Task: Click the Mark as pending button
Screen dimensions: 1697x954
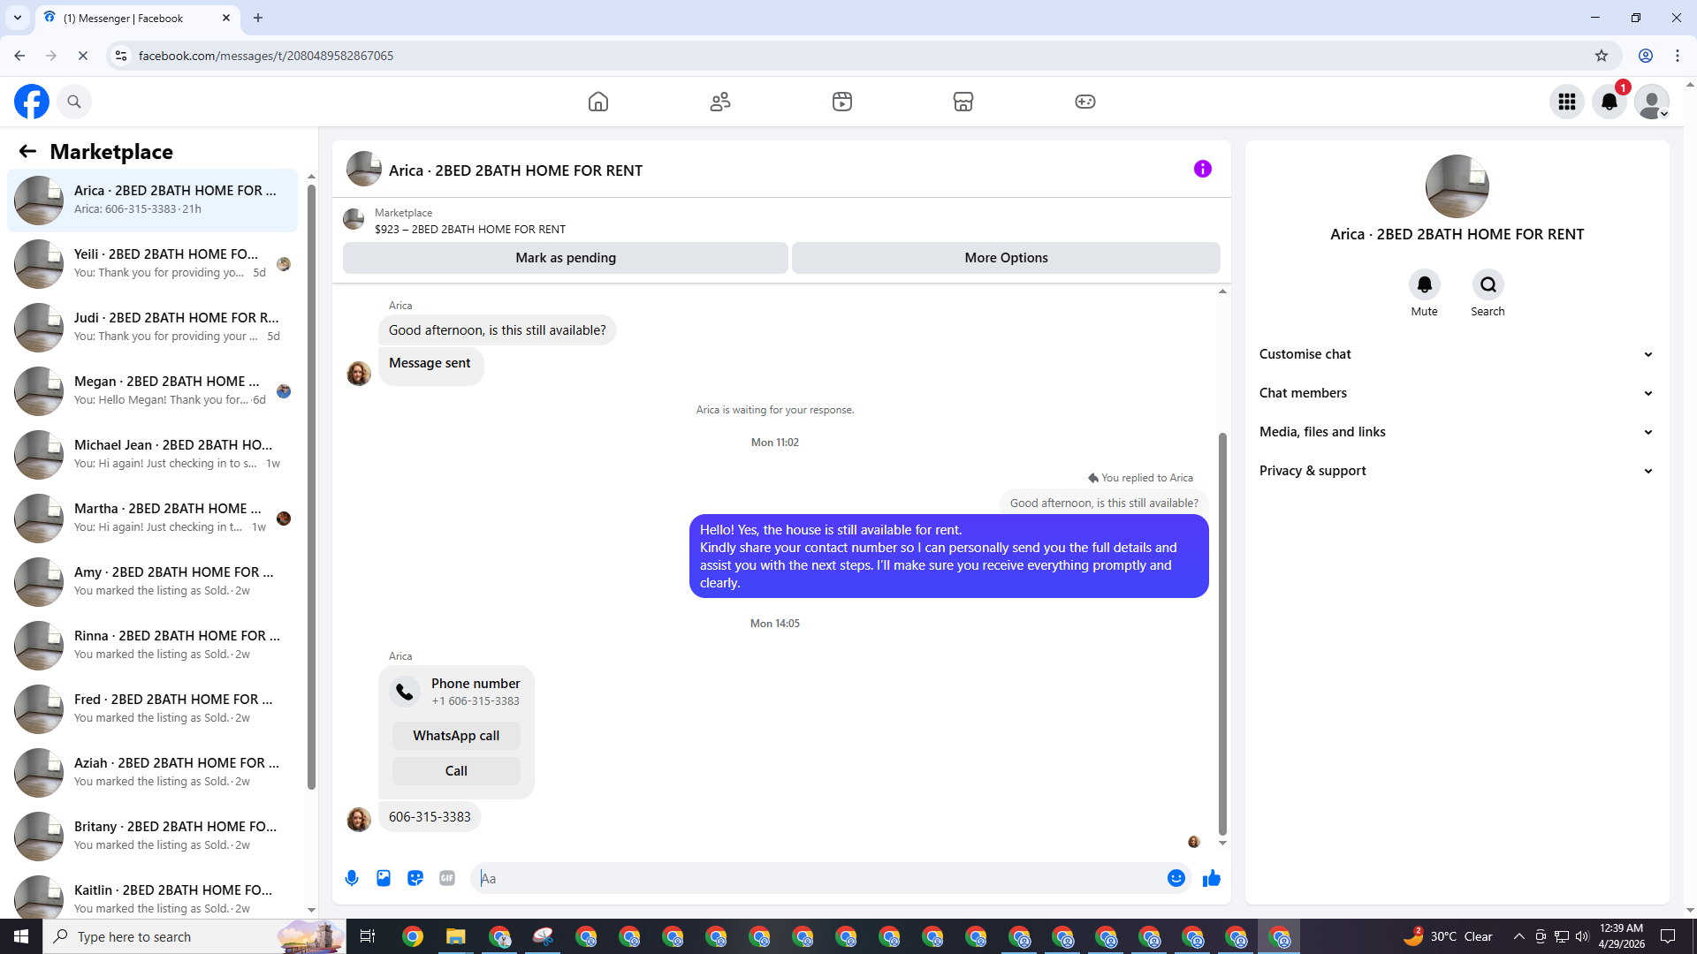Action: (566, 258)
